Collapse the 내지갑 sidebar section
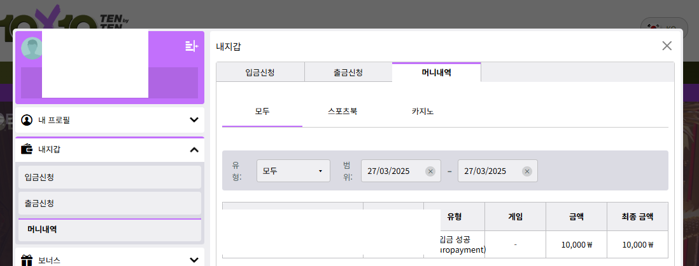The image size is (699, 266). [x=194, y=150]
